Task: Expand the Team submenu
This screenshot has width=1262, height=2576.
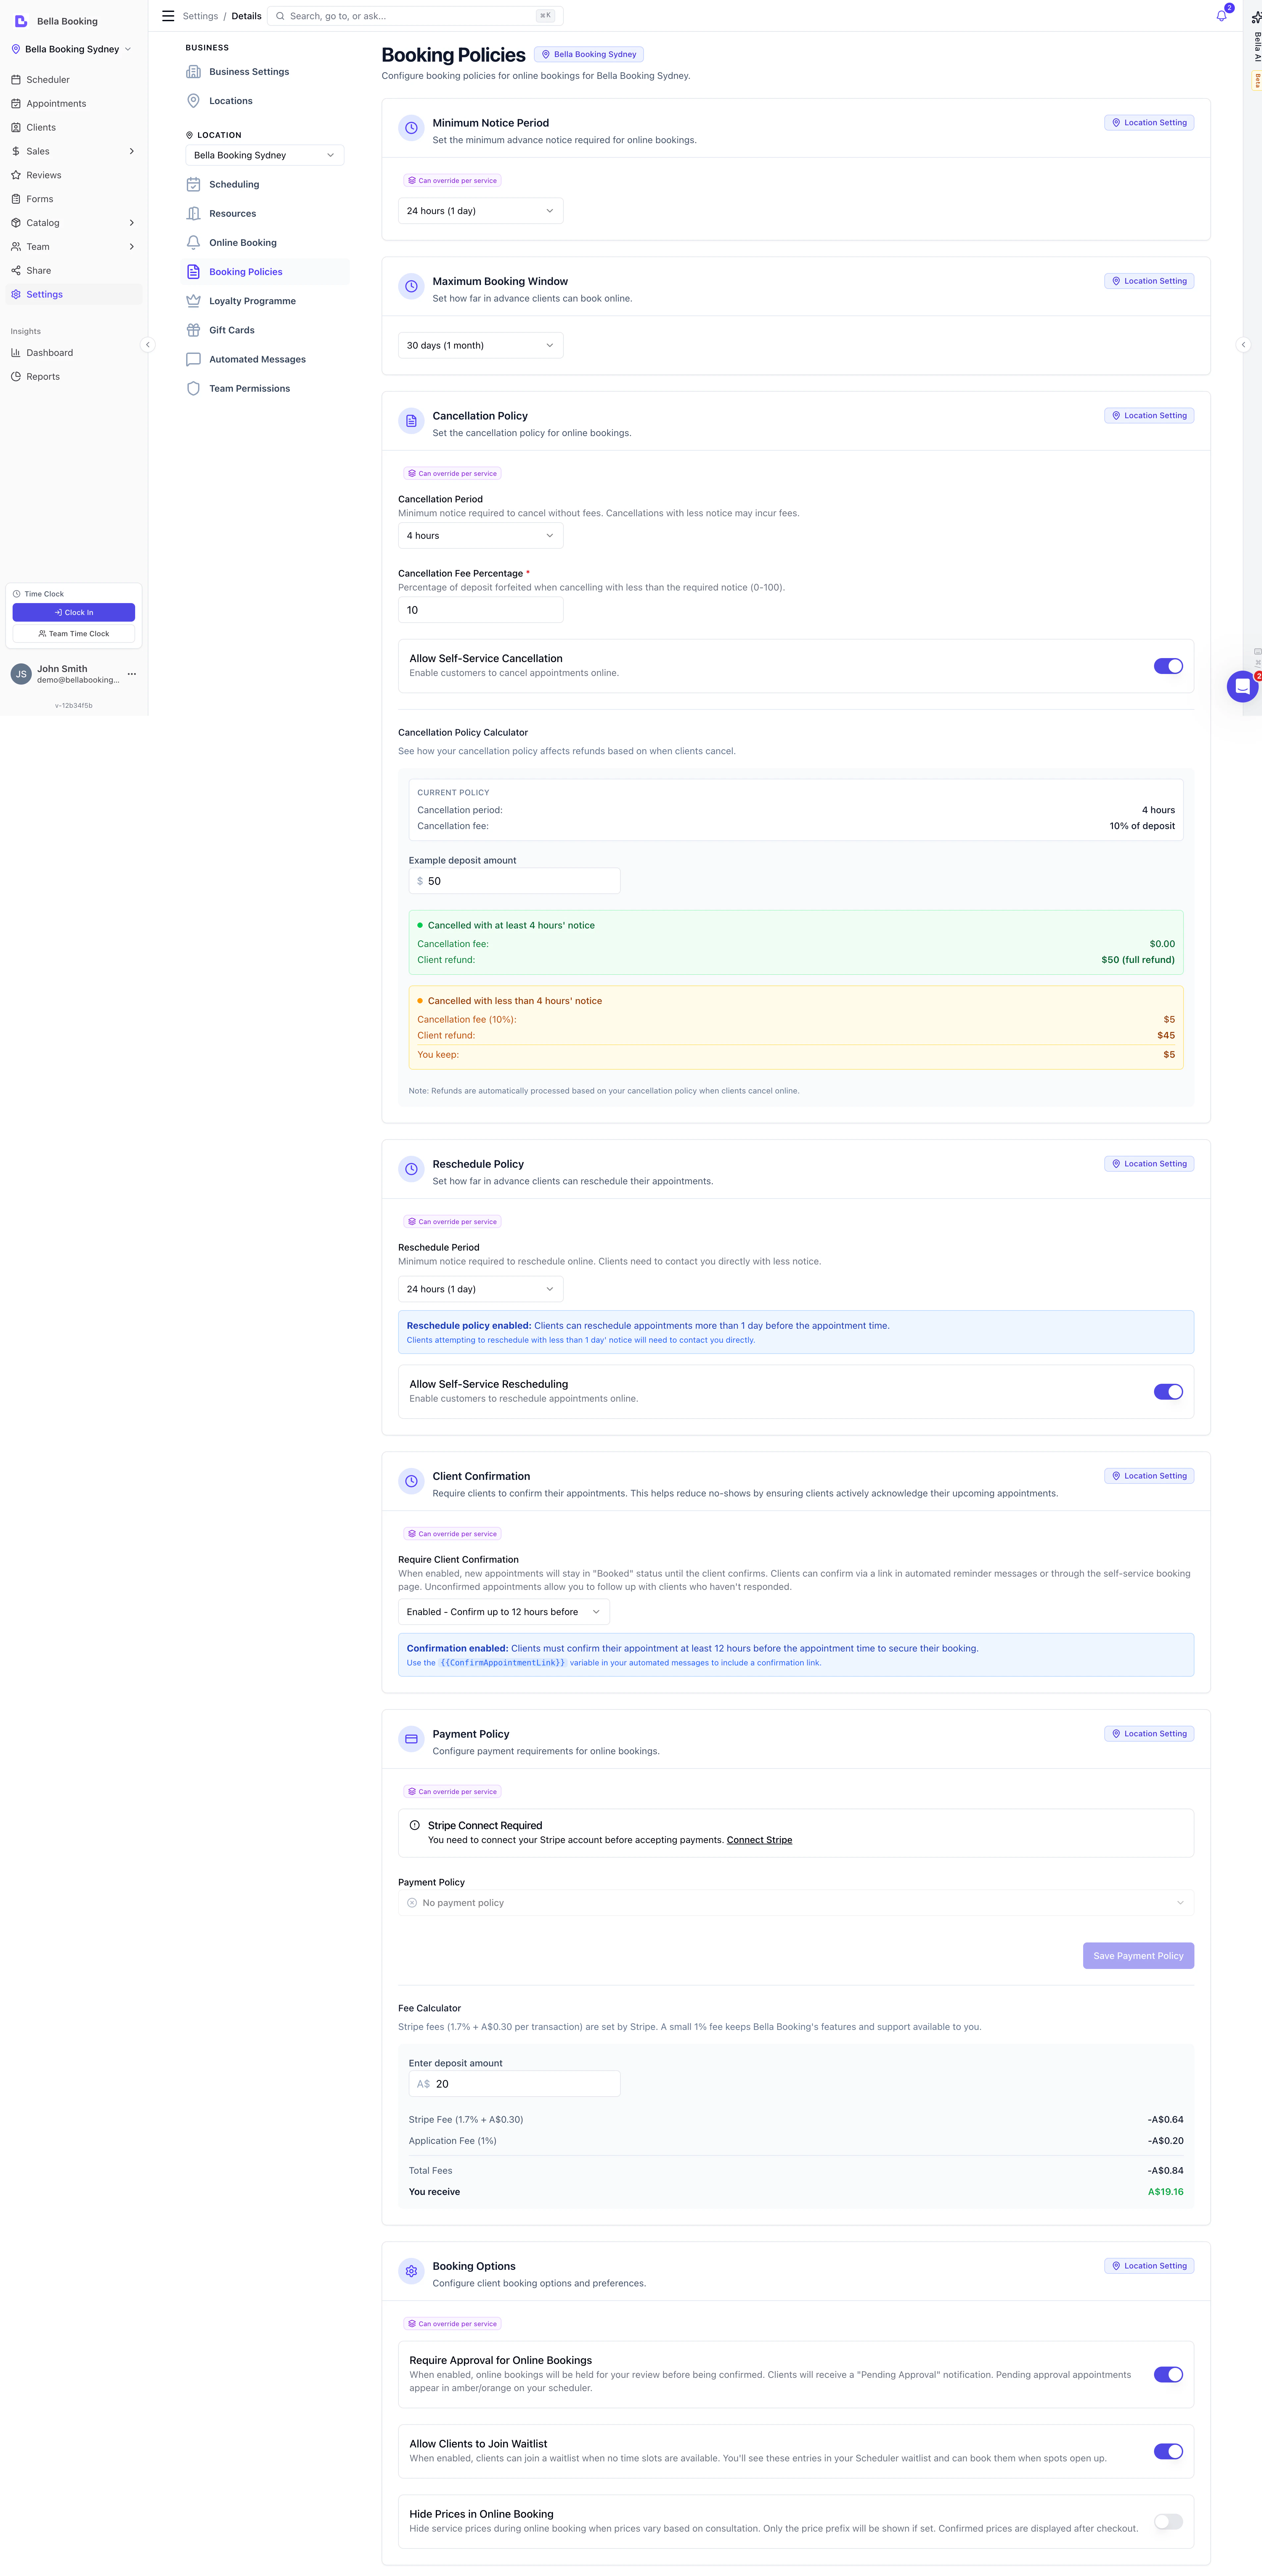Action: coord(74,247)
